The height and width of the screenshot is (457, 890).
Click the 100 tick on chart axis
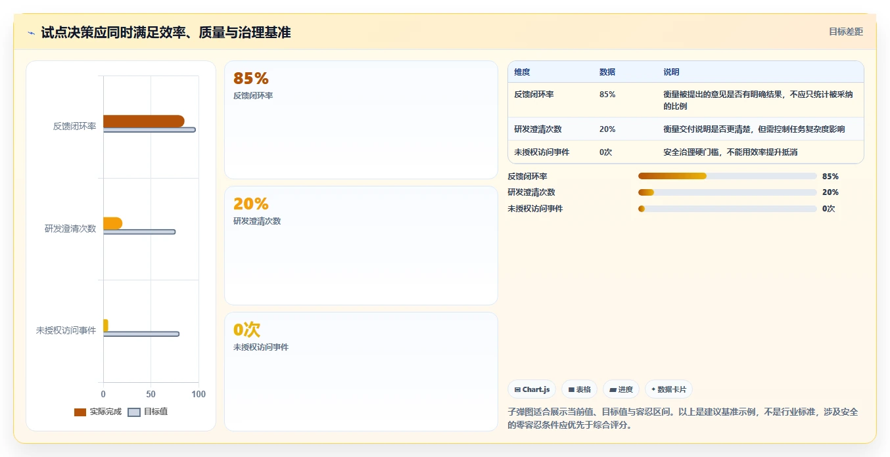point(199,394)
